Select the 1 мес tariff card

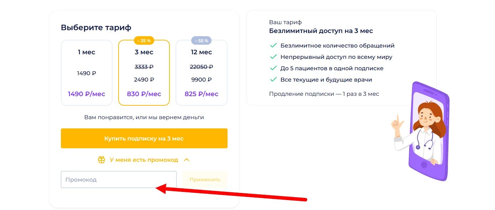click(x=87, y=73)
